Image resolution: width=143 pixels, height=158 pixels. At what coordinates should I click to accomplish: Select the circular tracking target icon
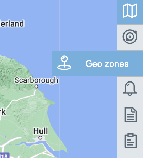[130, 37]
